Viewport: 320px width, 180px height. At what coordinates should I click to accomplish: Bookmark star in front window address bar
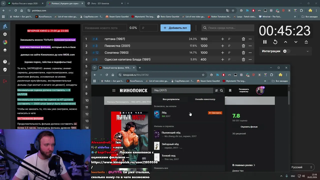pos(203,75)
